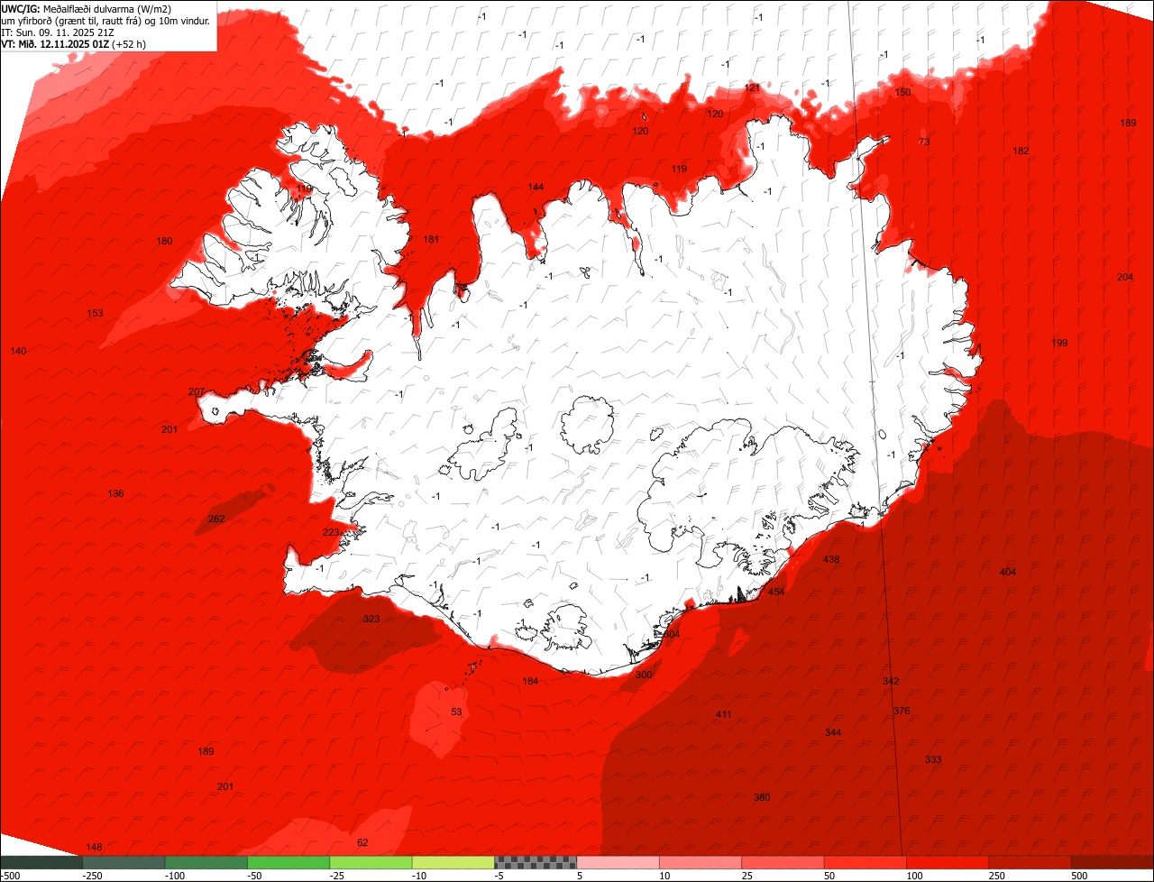1154x882 pixels.
Task: Click the map value '184'
Action: pos(530,681)
